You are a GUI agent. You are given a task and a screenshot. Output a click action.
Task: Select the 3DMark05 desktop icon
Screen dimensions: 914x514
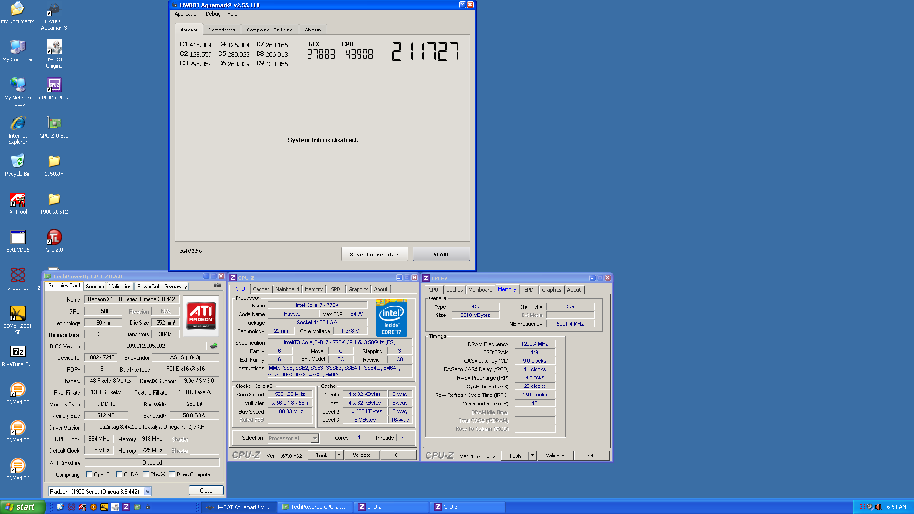[18, 432]
